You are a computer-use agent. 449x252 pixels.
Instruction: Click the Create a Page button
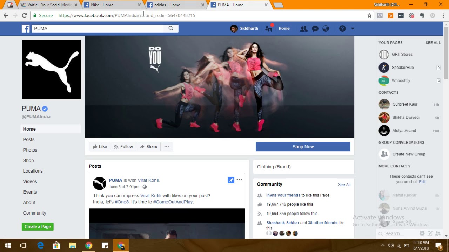[x=38, y=226]
